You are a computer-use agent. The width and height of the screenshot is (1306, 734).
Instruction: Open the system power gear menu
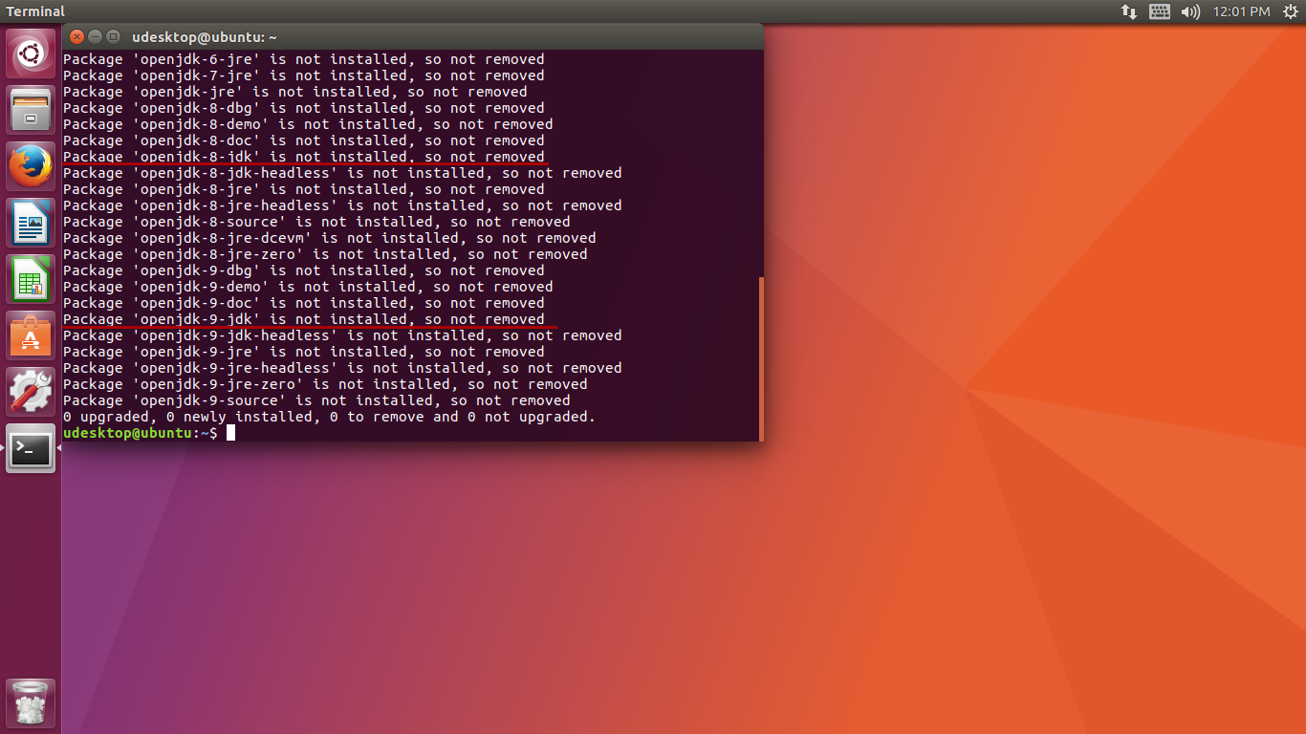[1291, 11]
